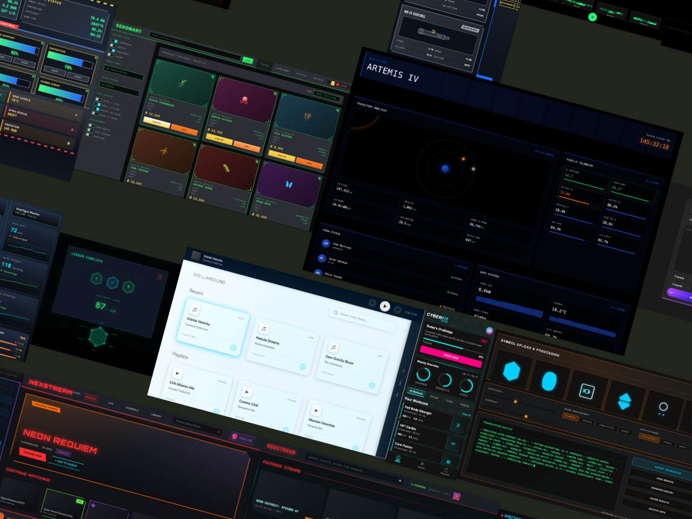Click the disc icon on the Orbital Velocity card
Screen dimensions: 692x519
234,348
